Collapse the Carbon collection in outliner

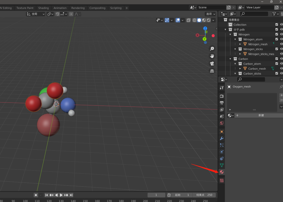coord(230,59)
